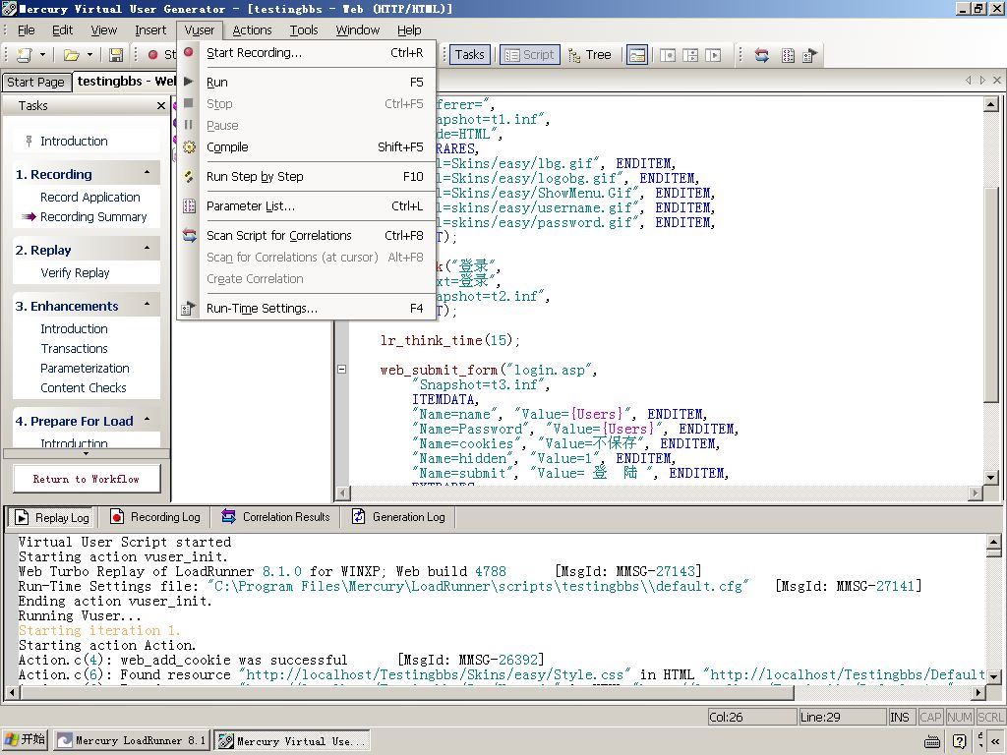
Task: Collapse the 3. Enhancements section
Action: 148,305
